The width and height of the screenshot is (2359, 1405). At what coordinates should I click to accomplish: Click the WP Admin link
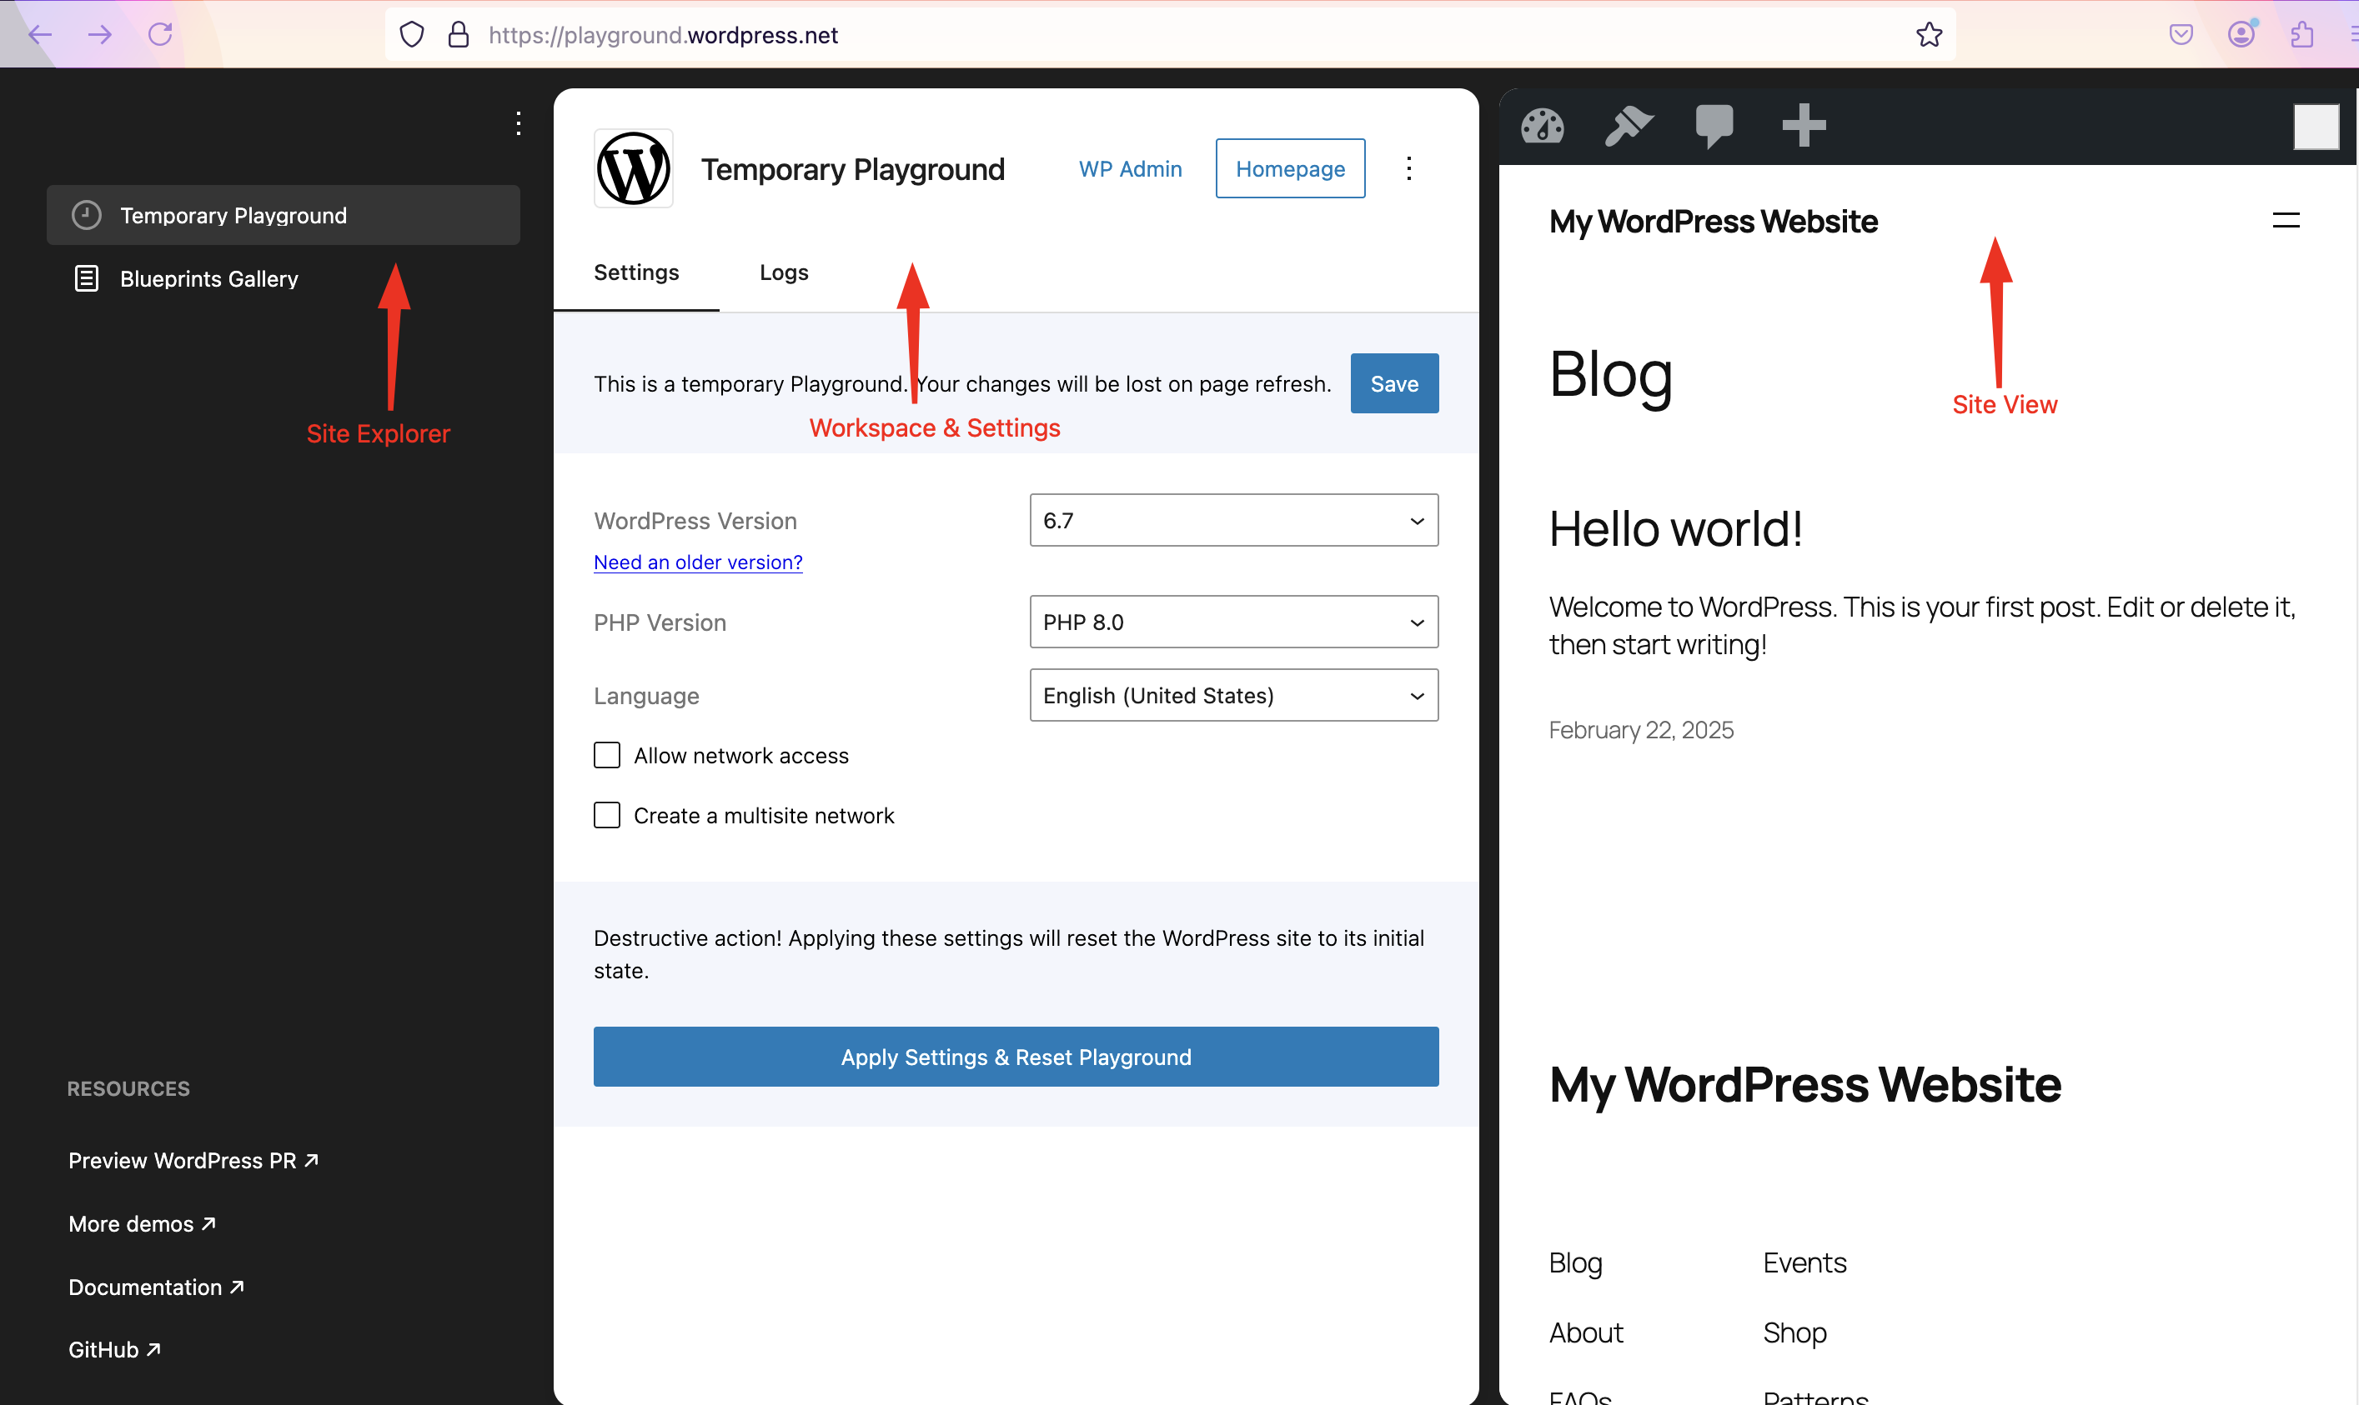(x=1130, y=168)
